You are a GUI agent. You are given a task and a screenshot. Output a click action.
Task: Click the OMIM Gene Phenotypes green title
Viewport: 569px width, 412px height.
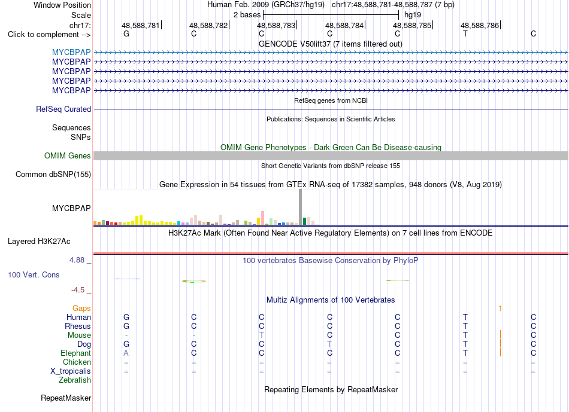(331, 148)
